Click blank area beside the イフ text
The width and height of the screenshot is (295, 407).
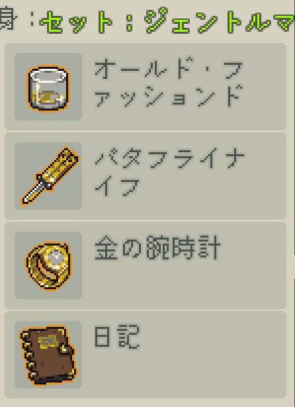[x=208, y=192]
